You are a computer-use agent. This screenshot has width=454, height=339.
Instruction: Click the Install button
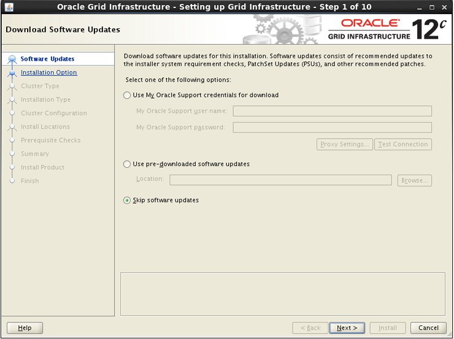pyautogui.click(x=388, y=328)
